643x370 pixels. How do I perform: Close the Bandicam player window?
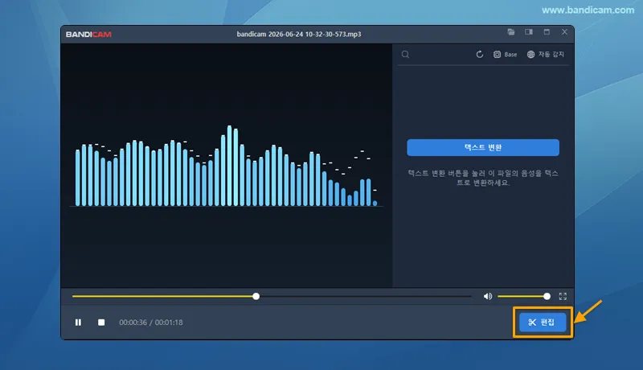click(565, 32)
